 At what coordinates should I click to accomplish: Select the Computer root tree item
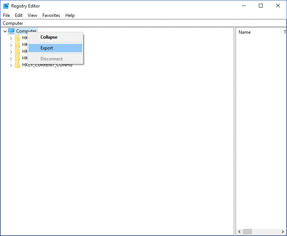pyautogui.click(x=26, y=31)
